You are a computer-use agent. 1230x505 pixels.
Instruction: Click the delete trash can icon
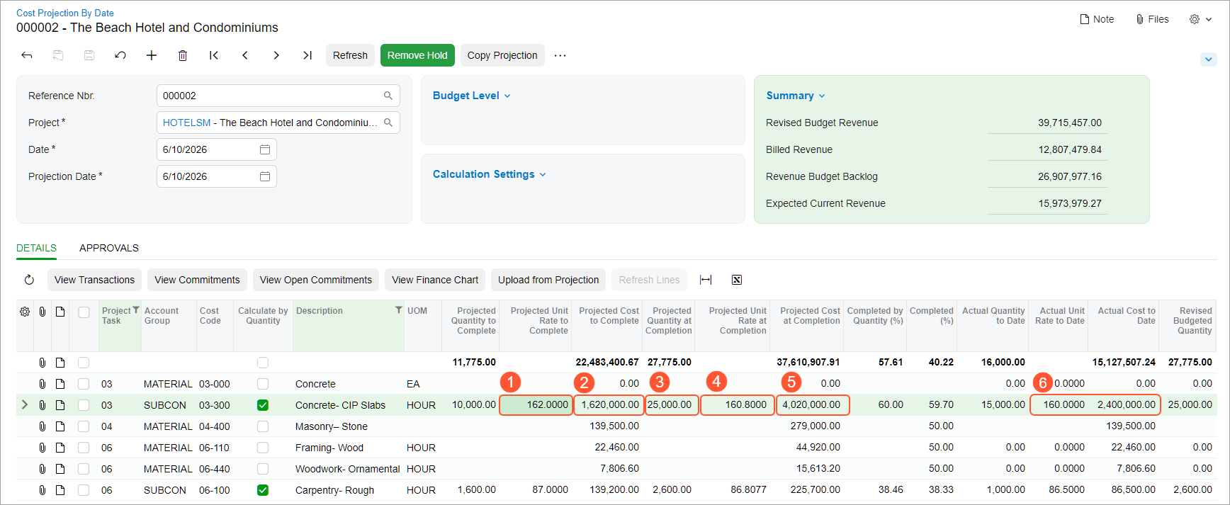[183, 55]
